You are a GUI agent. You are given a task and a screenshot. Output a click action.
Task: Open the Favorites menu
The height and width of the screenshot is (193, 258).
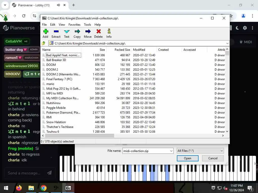click(x=74, y=25)
